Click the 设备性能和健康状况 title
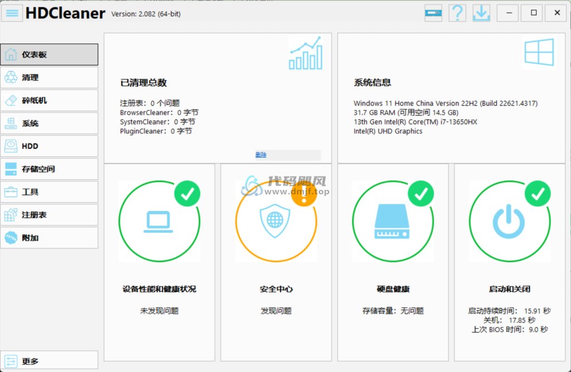This screenshot has width=571, height=372. click(x=159, y=289)
